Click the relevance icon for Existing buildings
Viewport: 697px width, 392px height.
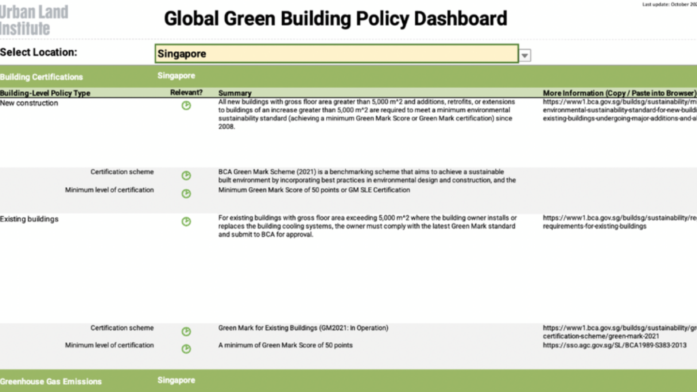pos(186,221)
